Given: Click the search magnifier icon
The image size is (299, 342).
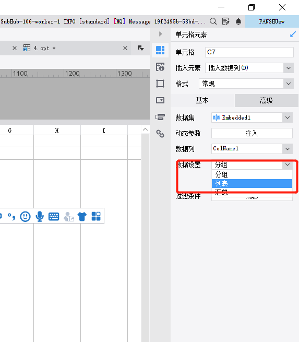Looking at the screenshot, I should (213, 21).
